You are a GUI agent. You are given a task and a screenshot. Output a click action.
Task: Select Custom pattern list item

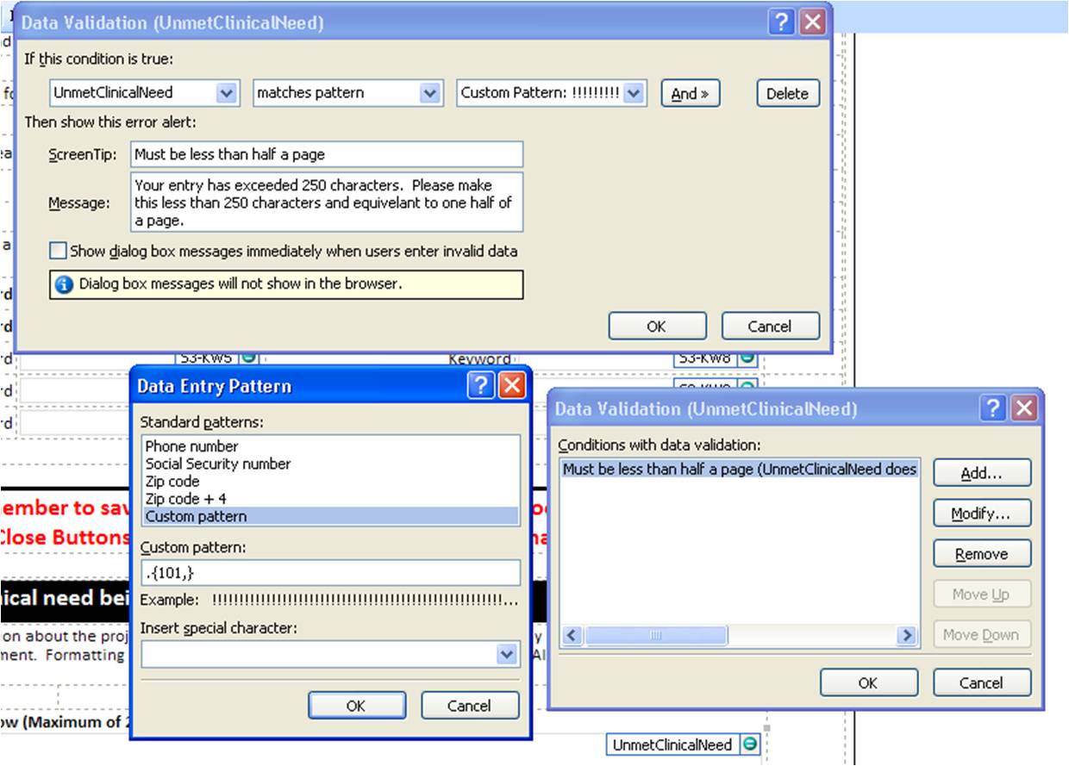(x=330, y=516)
